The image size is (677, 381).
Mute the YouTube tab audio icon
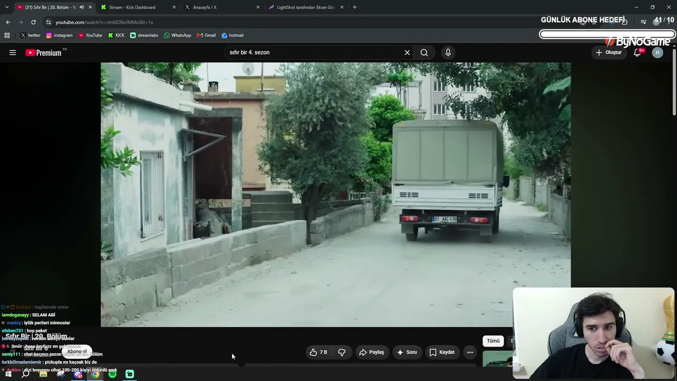81,7
